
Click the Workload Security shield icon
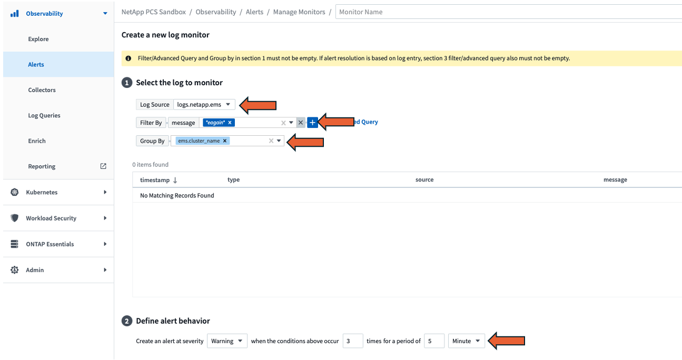(15, 218)
